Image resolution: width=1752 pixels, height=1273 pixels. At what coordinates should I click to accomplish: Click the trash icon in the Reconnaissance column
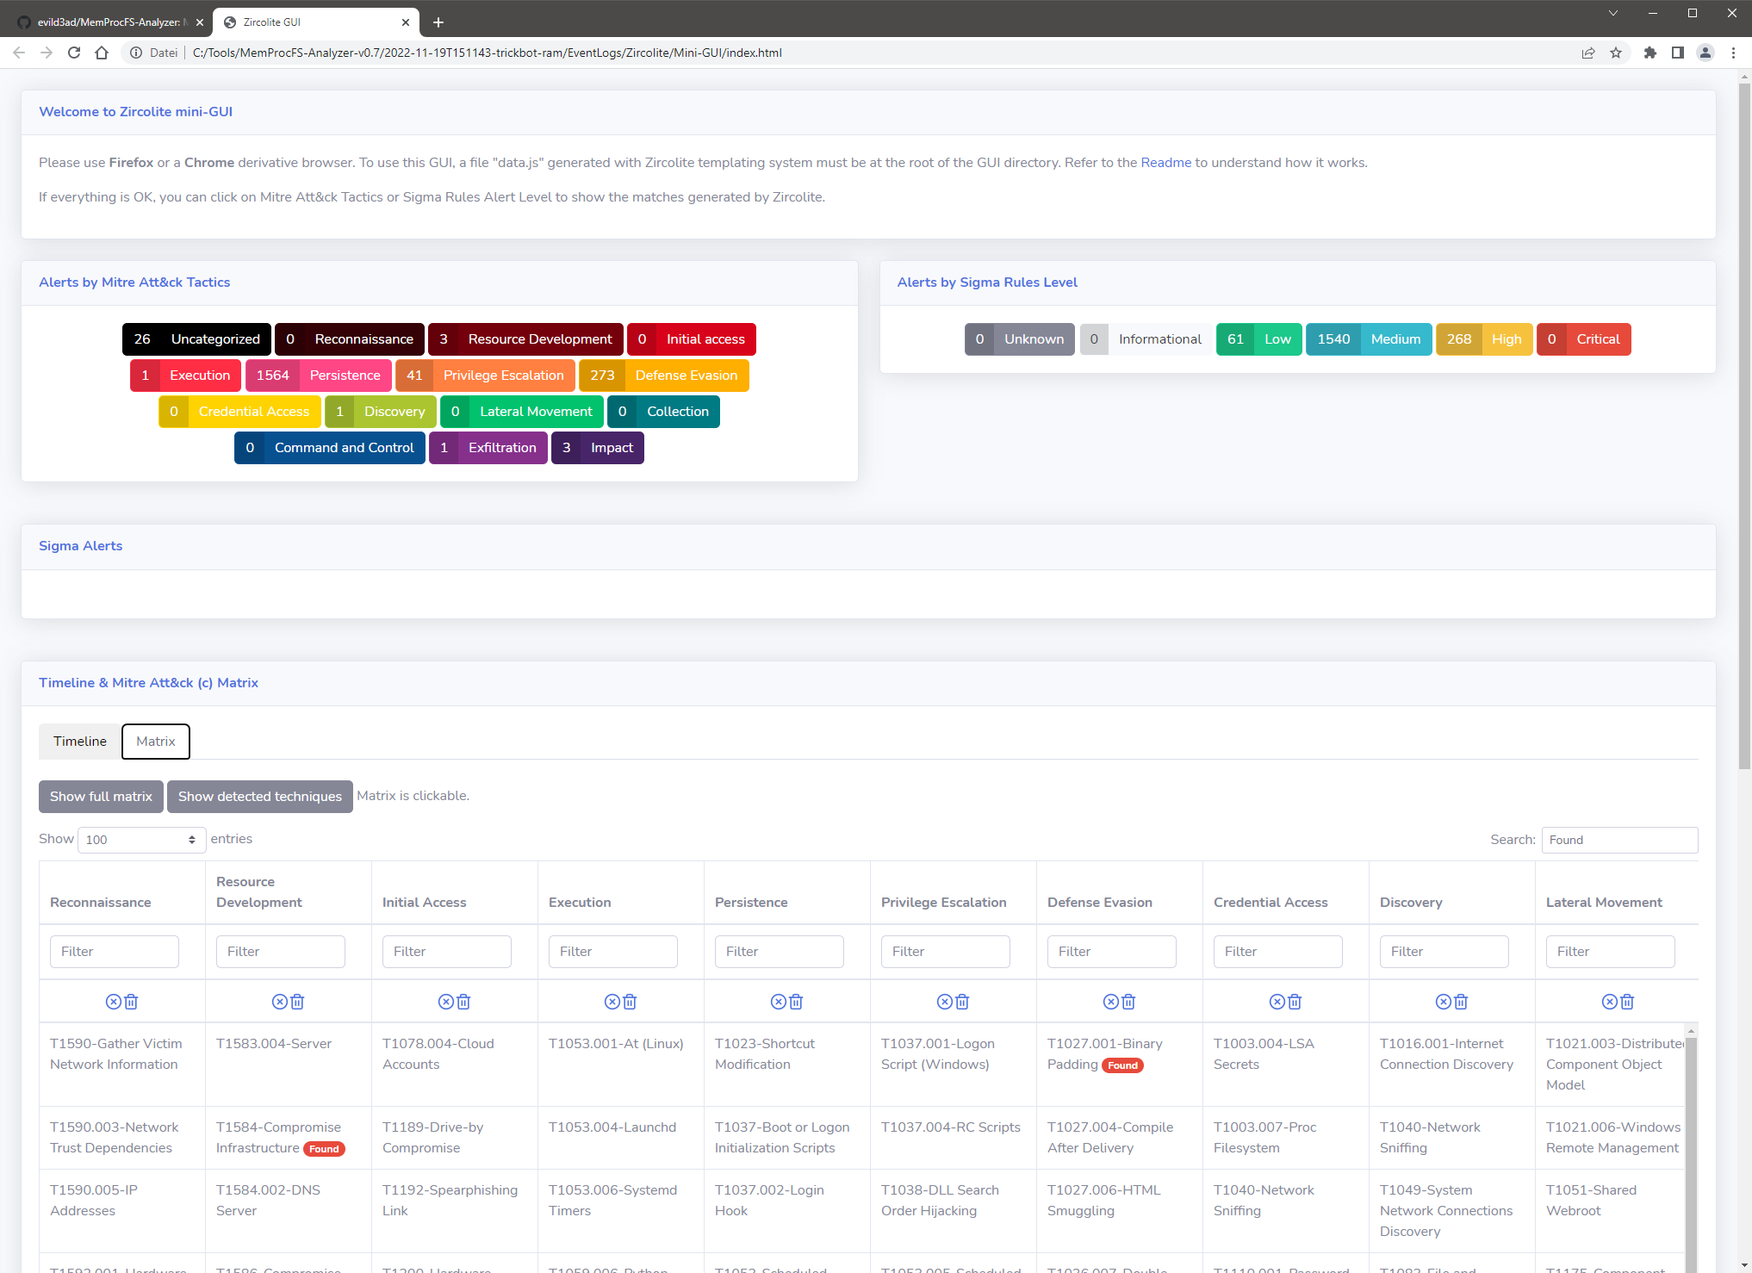(x=131, y=1002)
